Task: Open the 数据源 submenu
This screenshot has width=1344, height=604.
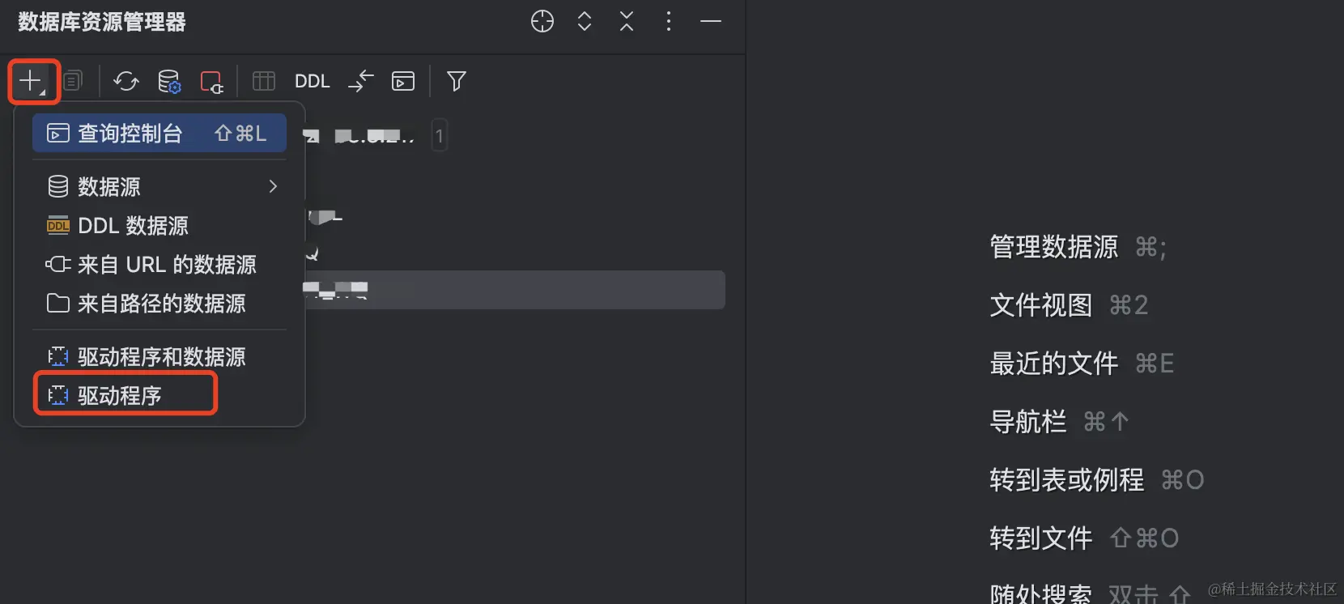Action: pos(159,186)
